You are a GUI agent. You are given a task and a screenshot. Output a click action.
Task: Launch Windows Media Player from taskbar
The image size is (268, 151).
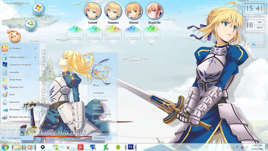tap(29, 147)
